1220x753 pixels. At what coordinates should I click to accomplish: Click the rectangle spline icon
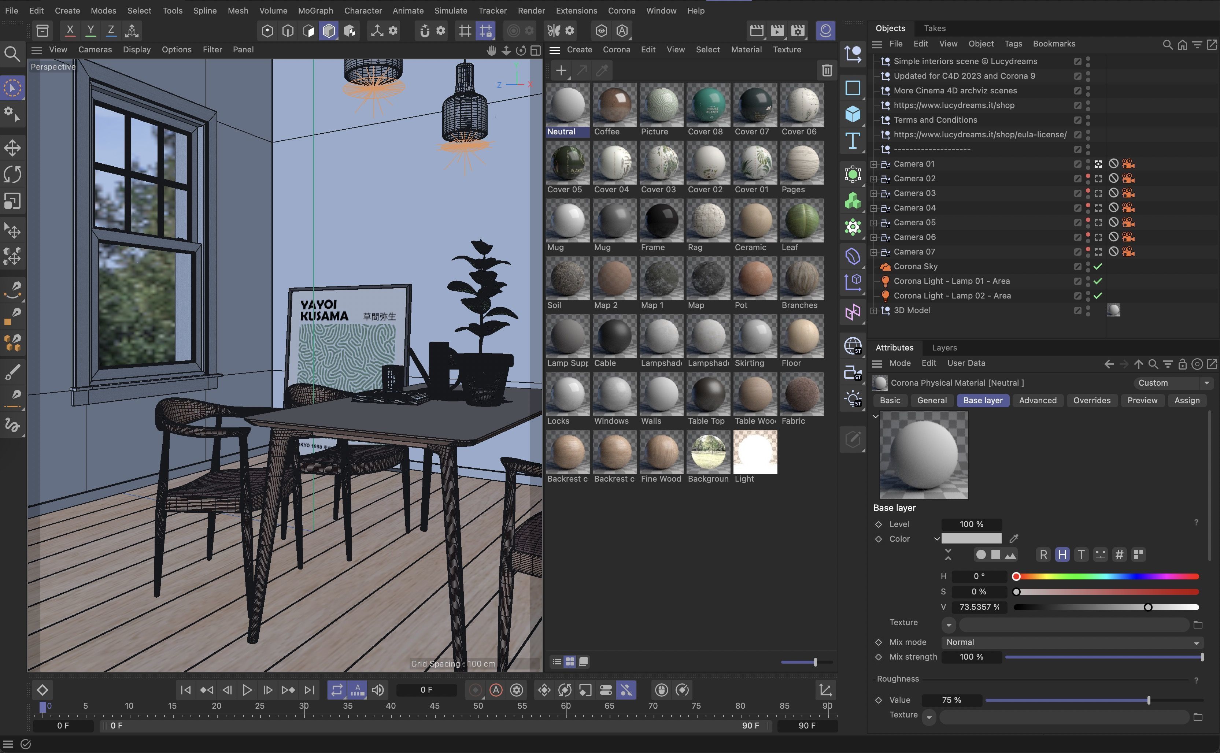click(x=853, y=88)
